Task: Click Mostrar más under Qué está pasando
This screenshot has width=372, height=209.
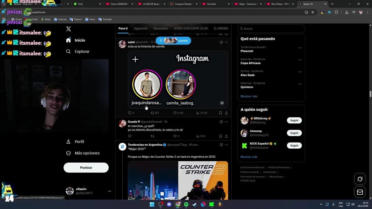Action: click(x=249, y=96)
